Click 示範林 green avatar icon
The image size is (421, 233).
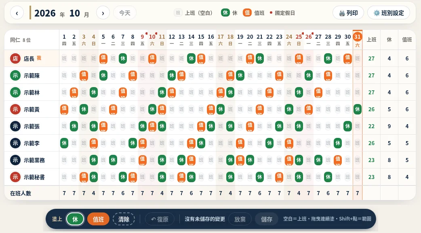pyautogui.click(x=15, y=92)
